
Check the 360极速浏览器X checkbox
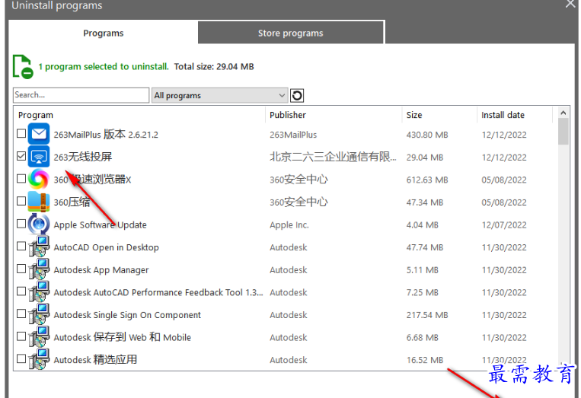pyautogui.click(x=21, y=178)
